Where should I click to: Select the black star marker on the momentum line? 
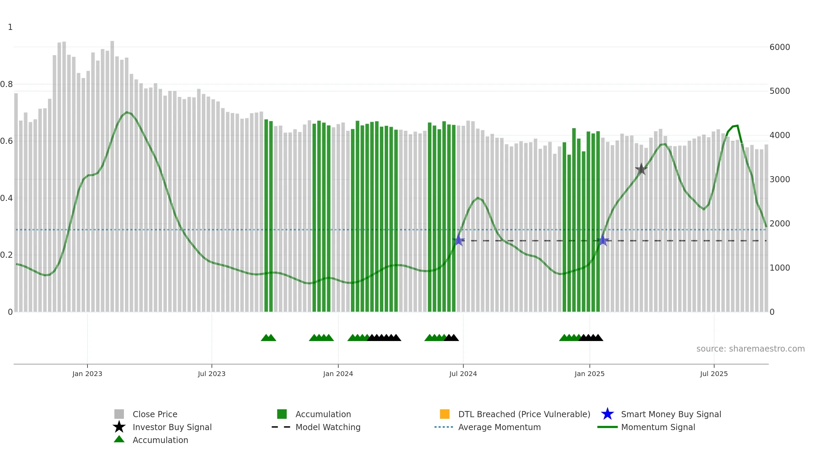[x=641, y=169]
